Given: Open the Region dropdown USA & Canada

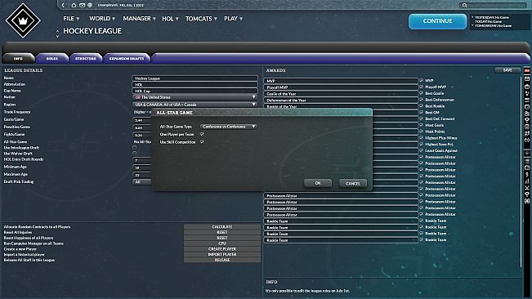Looking at the screenshot, I should click(194, 105).
